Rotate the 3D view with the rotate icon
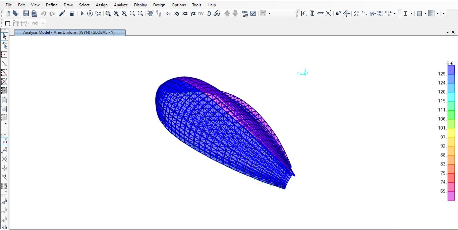 [x=209, y=13]
